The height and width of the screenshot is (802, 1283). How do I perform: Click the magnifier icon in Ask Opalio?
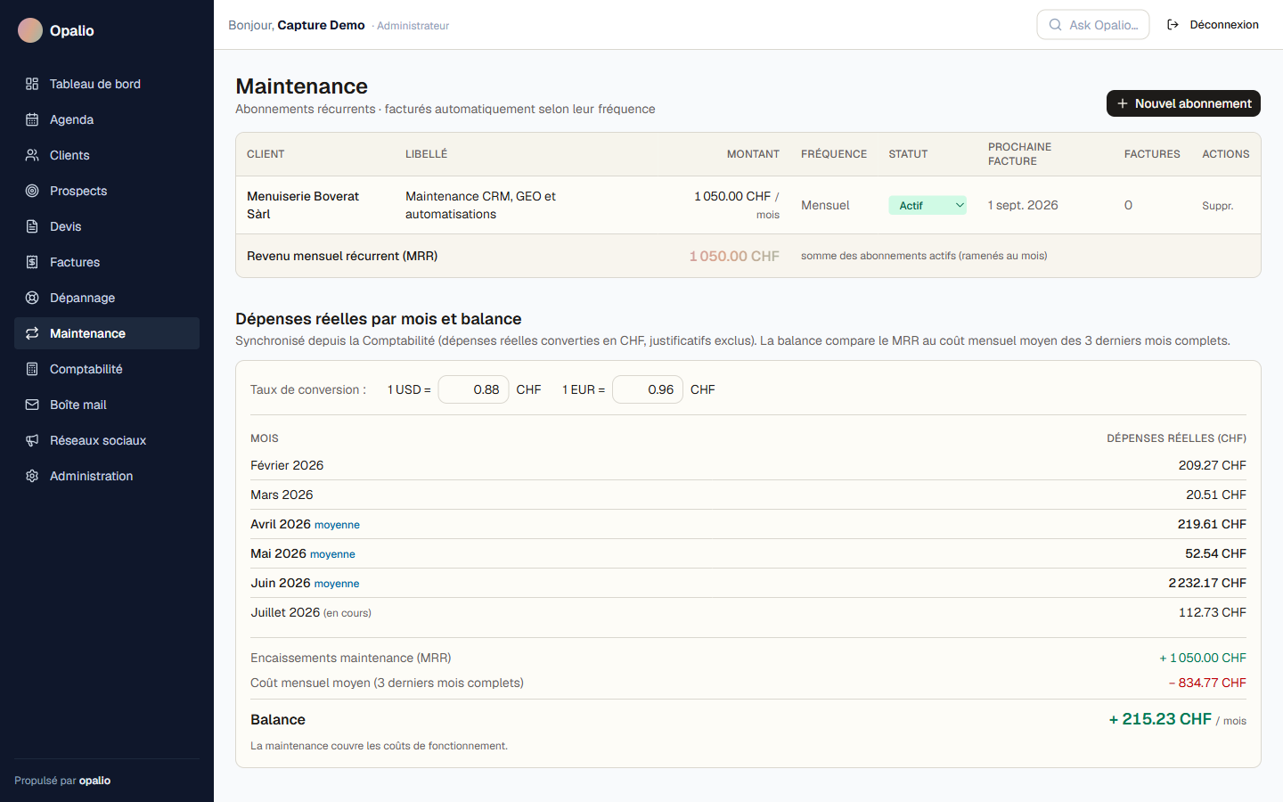[x=1055, y=25]
